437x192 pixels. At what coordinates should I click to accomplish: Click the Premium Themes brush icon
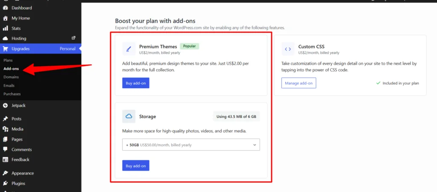[129, 49]
